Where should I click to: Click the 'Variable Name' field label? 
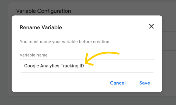pyautogui.click(x=34, y=55)
